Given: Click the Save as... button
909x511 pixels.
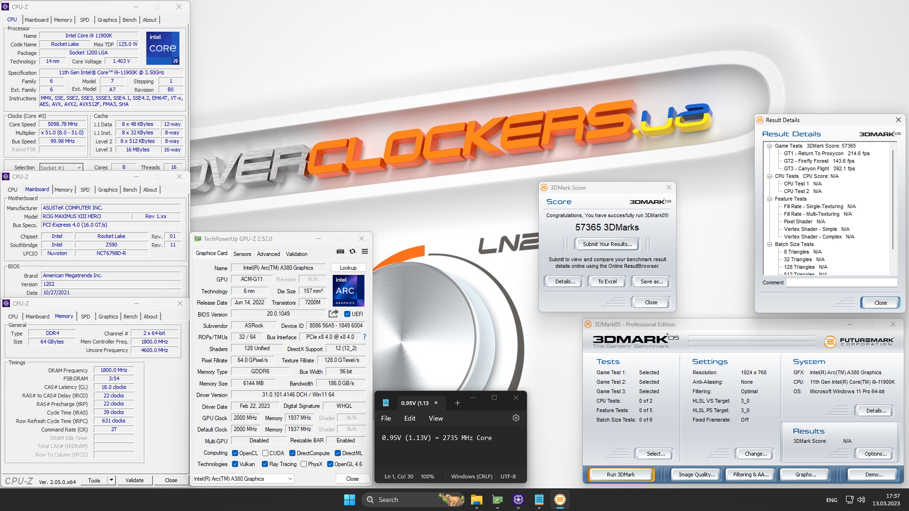Looking at the screenshot, I should (651, 282).
